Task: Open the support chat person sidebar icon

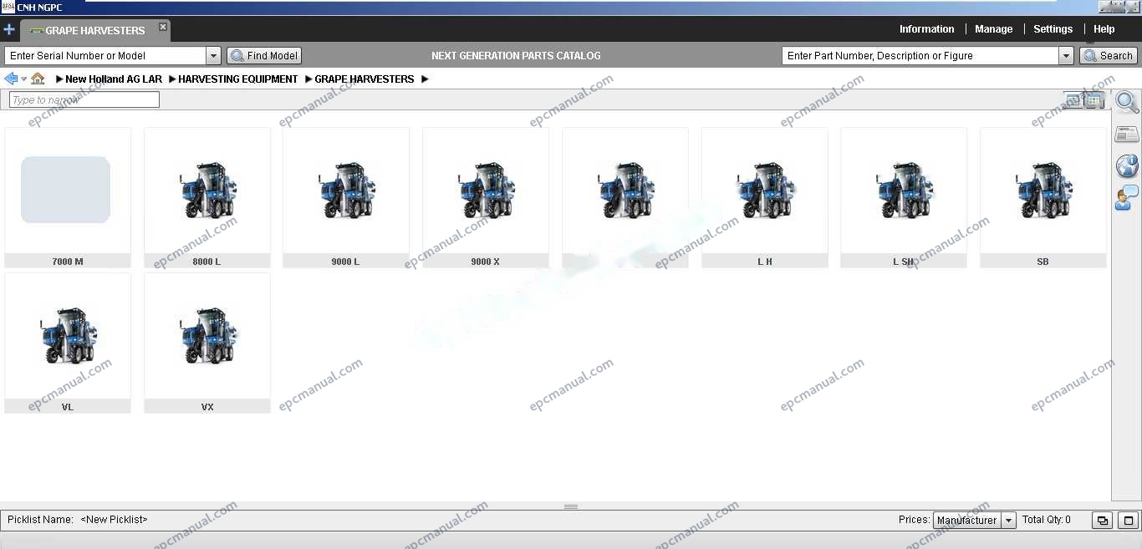Action: point(1127,198)
